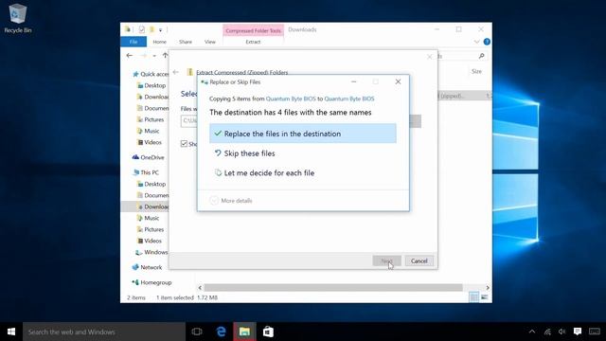Open the Windows Start menu

click(11, 332)
